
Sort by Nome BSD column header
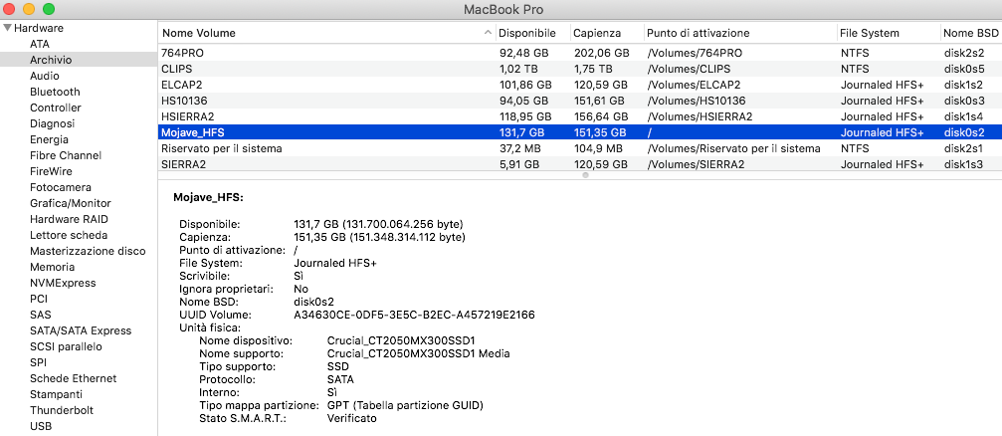971,33
